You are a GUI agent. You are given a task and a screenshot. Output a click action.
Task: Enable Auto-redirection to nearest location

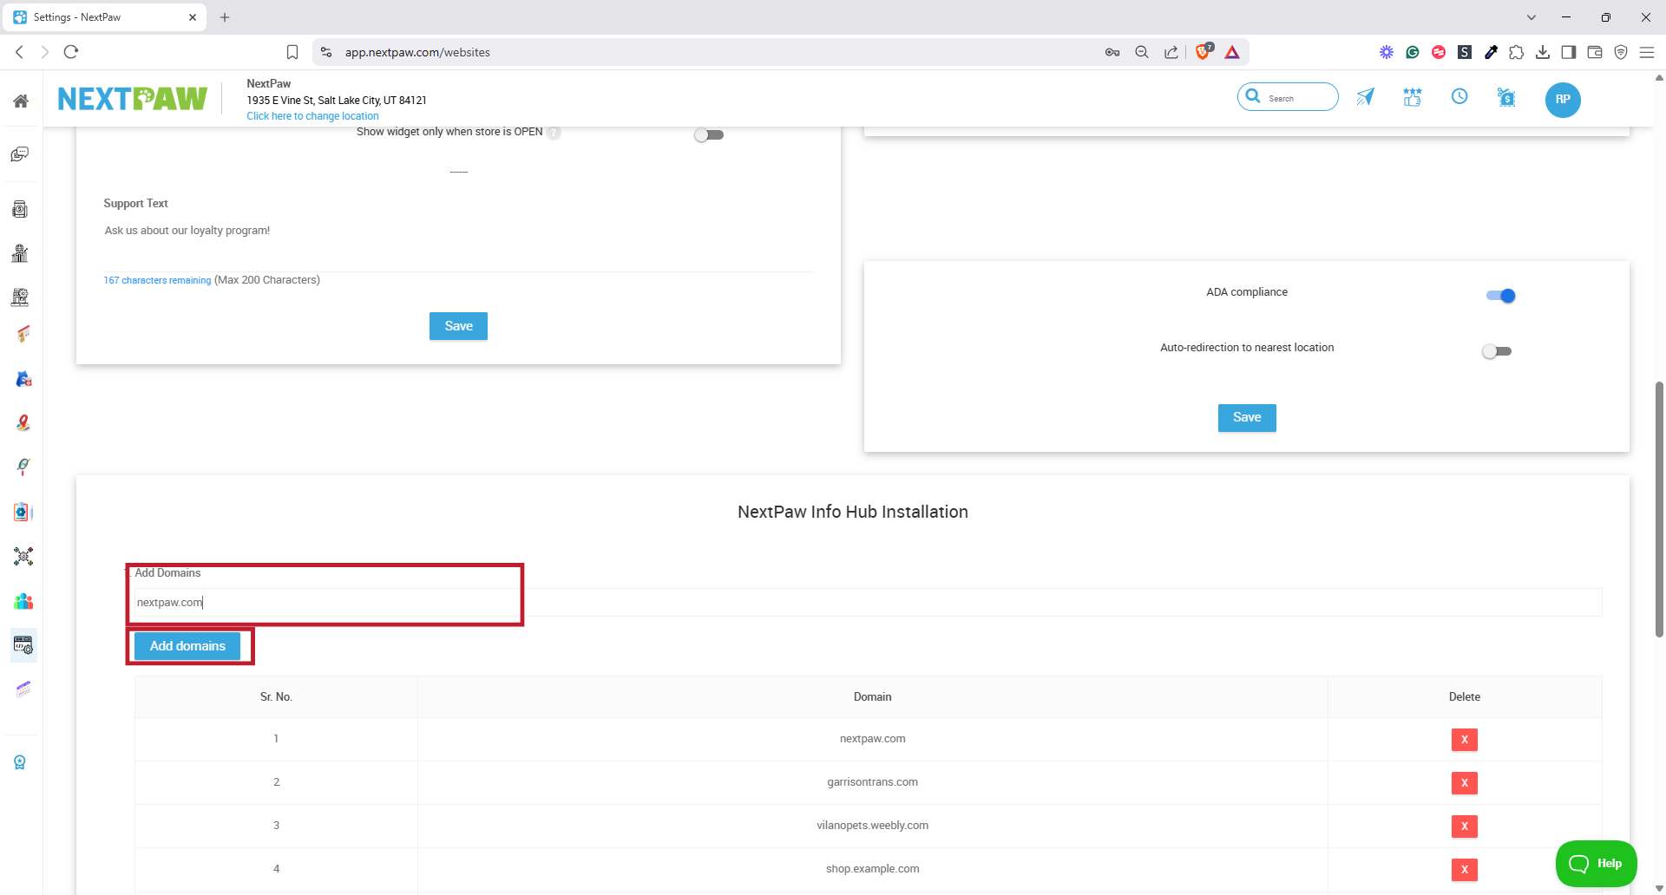[1497, 351]
